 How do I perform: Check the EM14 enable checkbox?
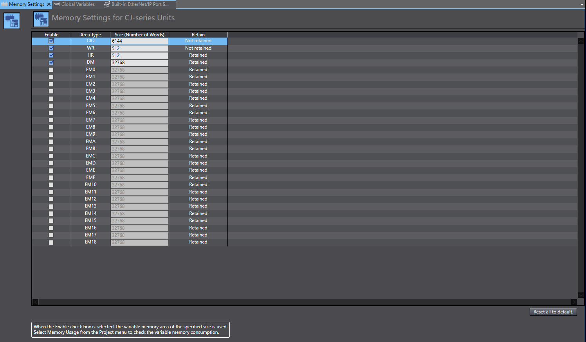pos(51,213)
